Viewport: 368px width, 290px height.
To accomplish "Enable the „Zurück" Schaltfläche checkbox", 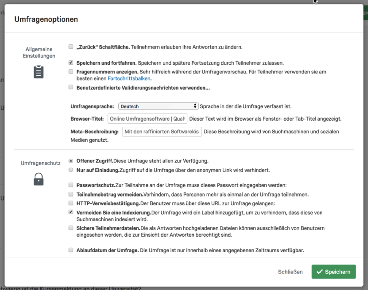I will click(71, 46).
